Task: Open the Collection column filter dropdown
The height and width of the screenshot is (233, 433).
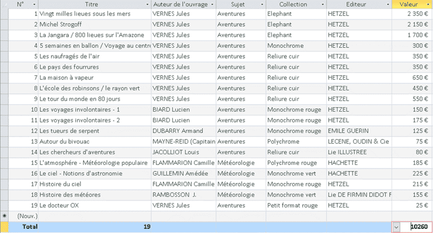Action: 323,4
